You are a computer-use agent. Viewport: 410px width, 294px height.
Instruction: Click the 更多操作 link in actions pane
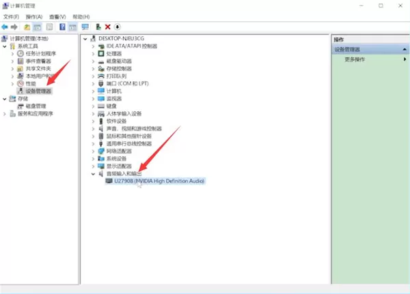click(355, 59)
